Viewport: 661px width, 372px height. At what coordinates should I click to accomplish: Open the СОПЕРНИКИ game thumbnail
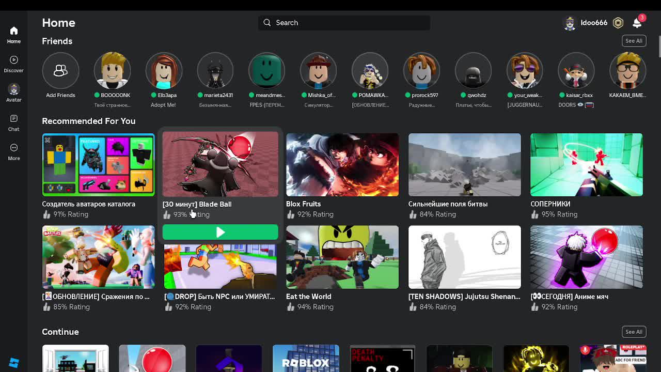[587, 165]
